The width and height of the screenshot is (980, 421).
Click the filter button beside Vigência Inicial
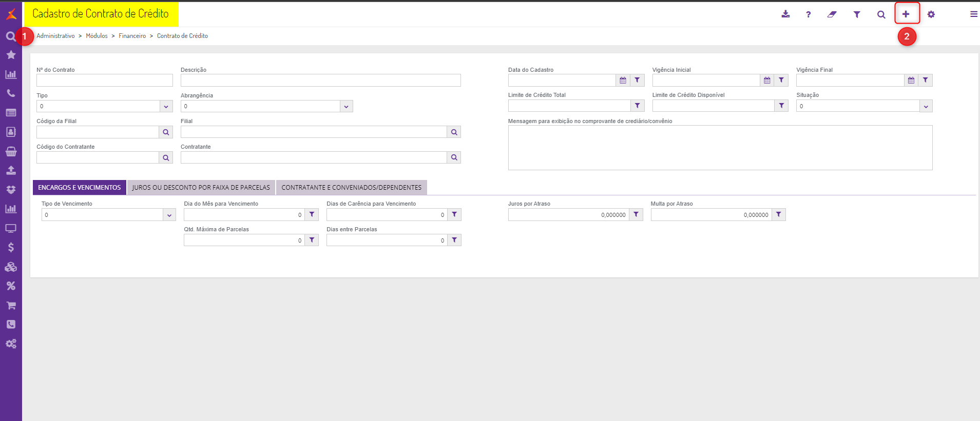(x=781, y=80)
